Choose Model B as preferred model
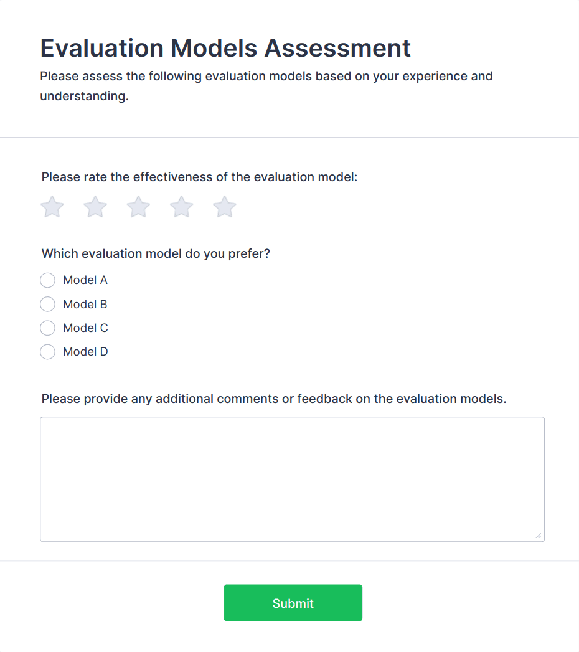The image size is (579, 652). click(x=47, y=304)
